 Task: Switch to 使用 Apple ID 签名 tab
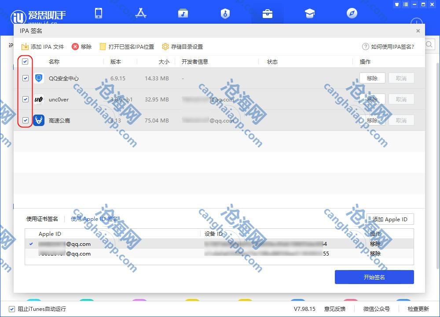[x=94, y=219]
